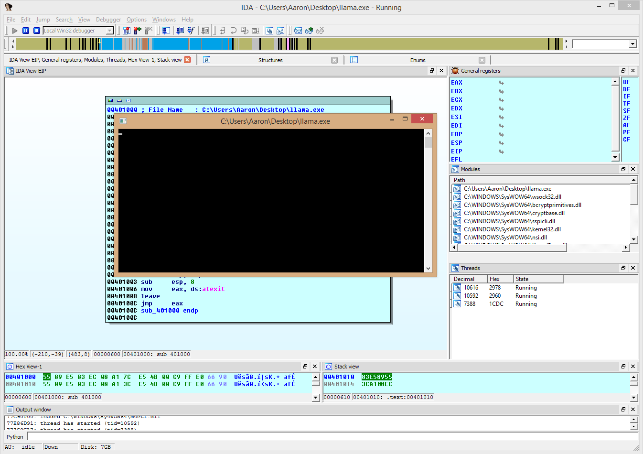Sort threads by the Decimal column
The image size is (643, 454).
coord(469,279)
